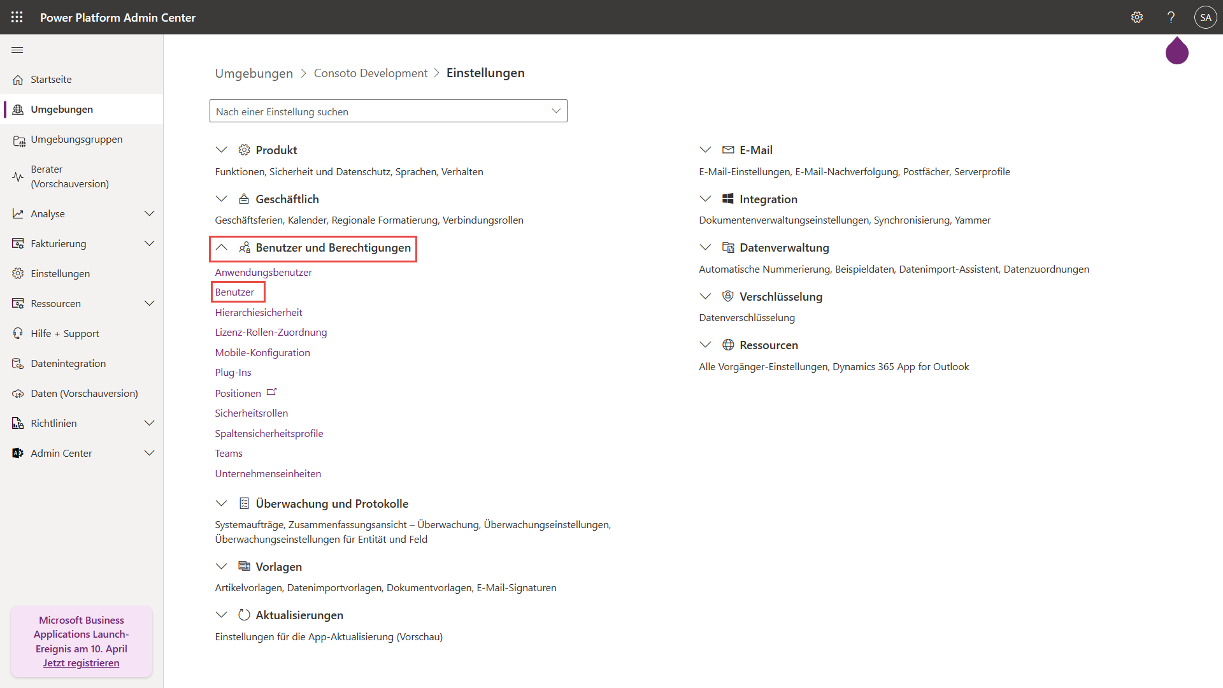Open Berater (Vorschauversion) sidebar item
This screenshot has width=1223, height=688.
(x=82, y=176)
